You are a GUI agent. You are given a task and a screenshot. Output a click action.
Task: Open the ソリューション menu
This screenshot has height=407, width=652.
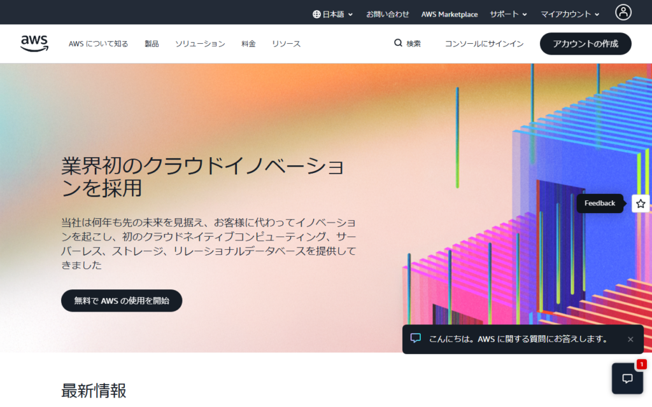click(x=200, y=44)
